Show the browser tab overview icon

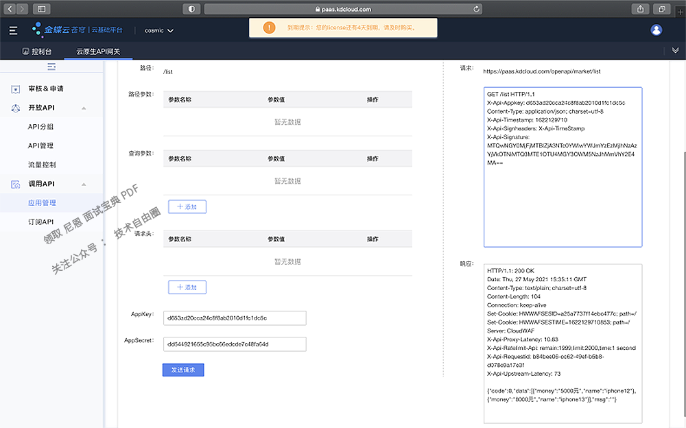(x=662, y=9)
